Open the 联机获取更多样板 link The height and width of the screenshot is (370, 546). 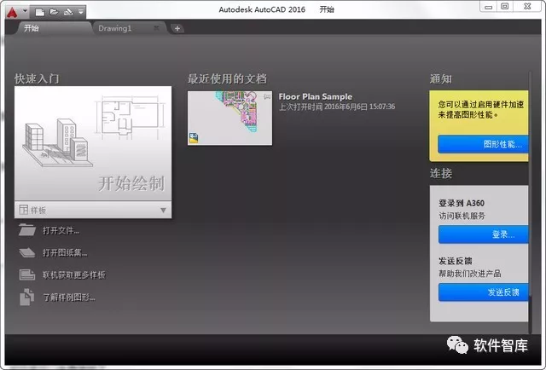click(74, 275)
